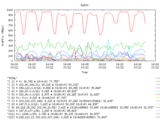
Task: Click the 600 y-axis tick label
Action: 10,30
